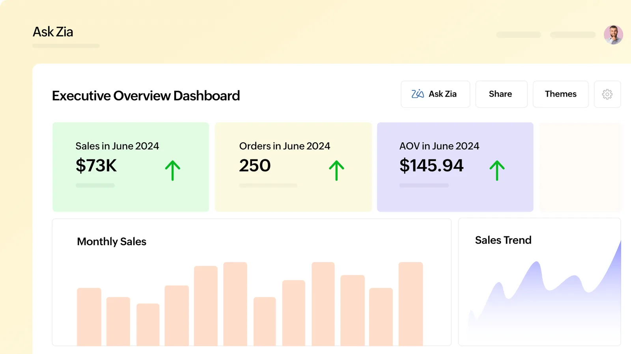Select the Orders in June 2024 label

pyautogui.click(x=285, y=146)
